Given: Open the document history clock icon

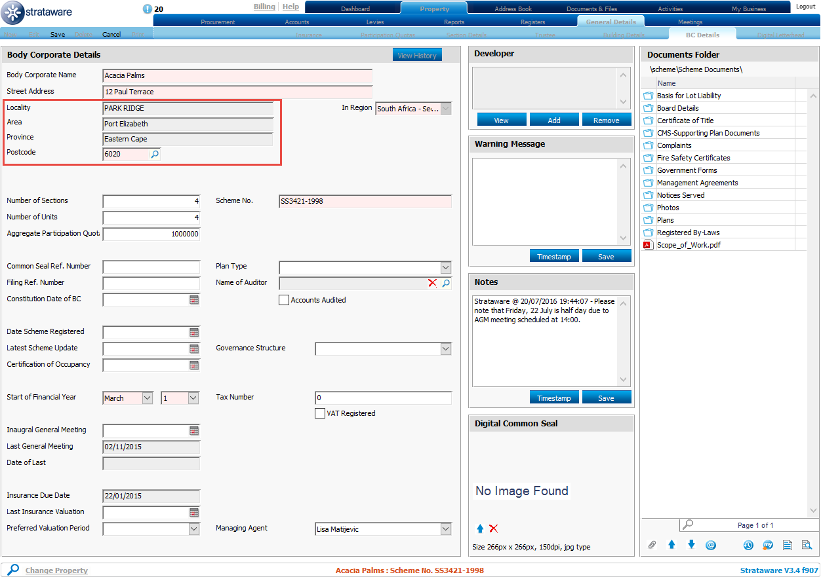Looking at the screenshot, I should 748,545.
